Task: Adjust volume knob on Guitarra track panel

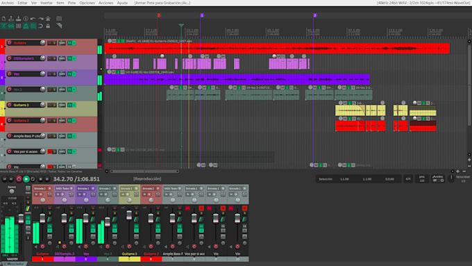Action: [x=43, y=42]
